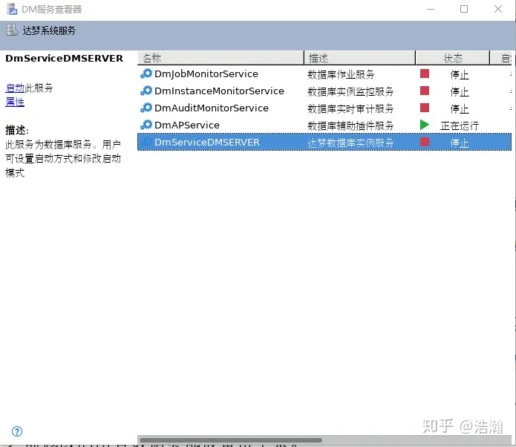Click the green running icon for DmAPService
The image size is (516, 447).
(x=425, y=125)
